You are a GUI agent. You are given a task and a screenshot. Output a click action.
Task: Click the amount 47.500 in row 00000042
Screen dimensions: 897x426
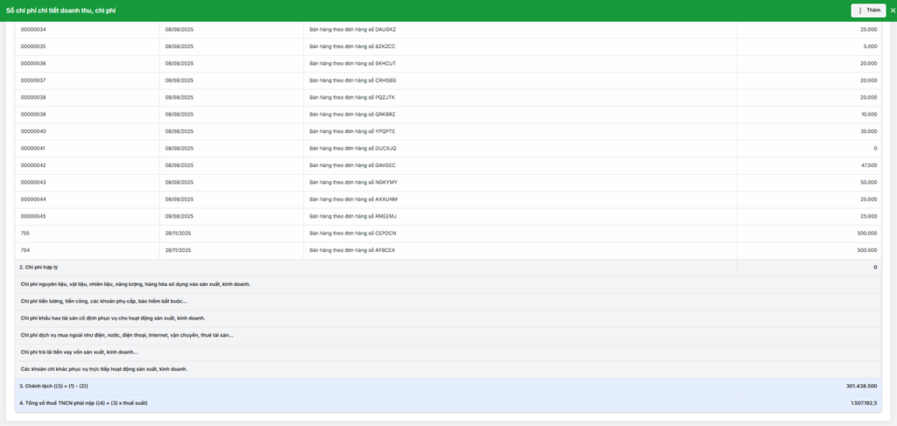(868, 165)
